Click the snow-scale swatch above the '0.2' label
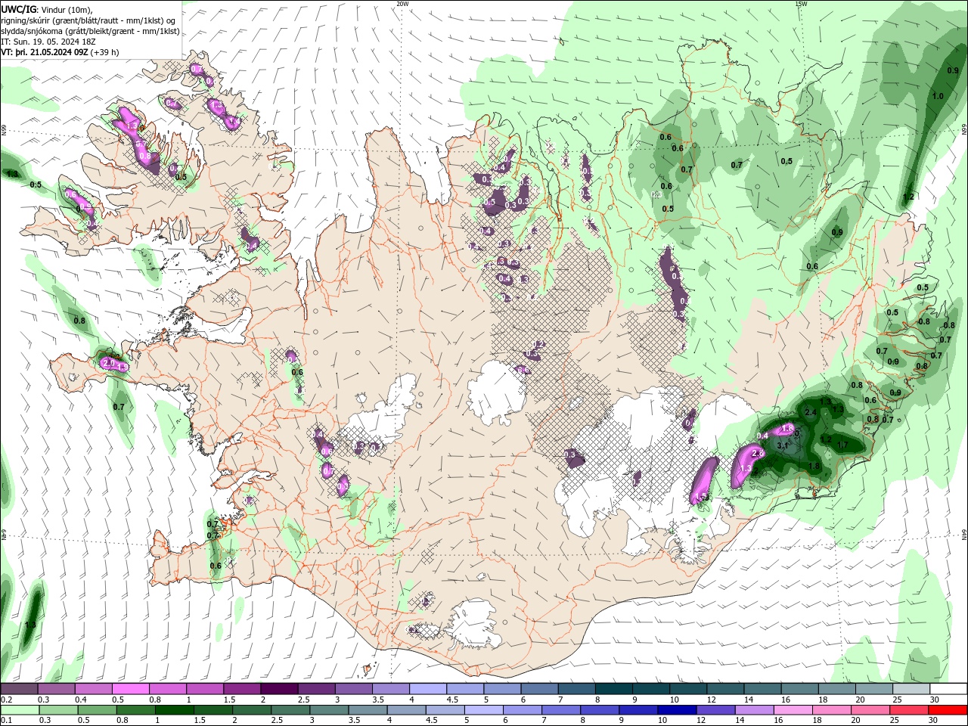968x726 pixels. pos(19,689)
